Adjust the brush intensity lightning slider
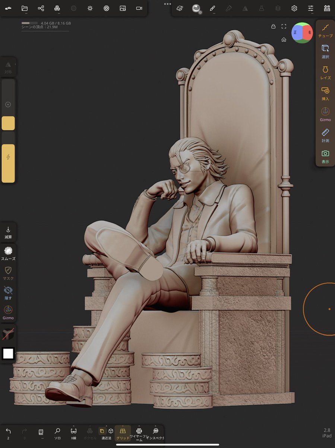 point(8,157)
